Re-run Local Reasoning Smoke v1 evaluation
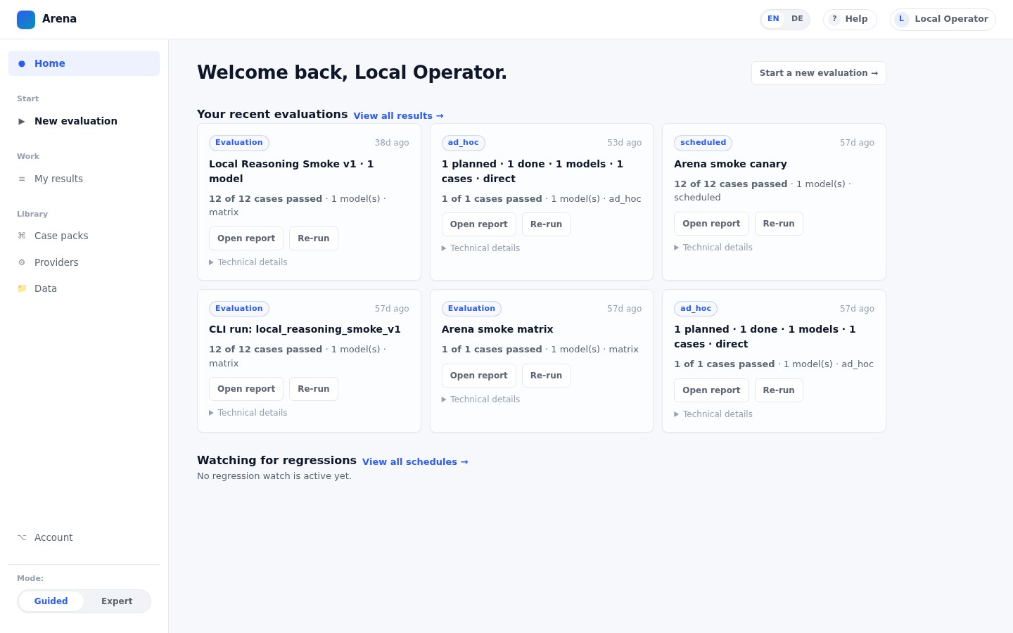The width and height of the screenshot is (1013, 633). [x=314, y=238]
